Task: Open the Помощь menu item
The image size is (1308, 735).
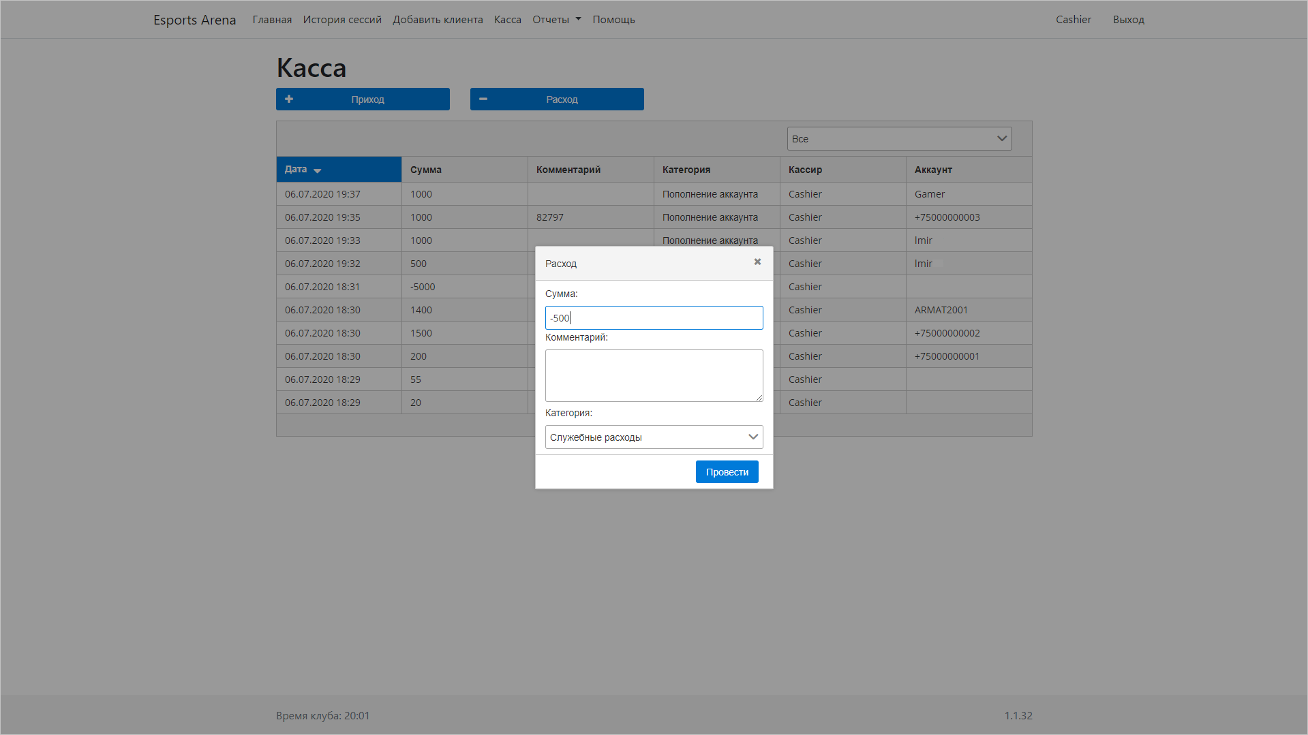Action: 613,20
